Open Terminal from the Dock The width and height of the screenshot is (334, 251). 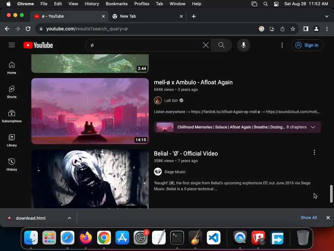point(177,238)
